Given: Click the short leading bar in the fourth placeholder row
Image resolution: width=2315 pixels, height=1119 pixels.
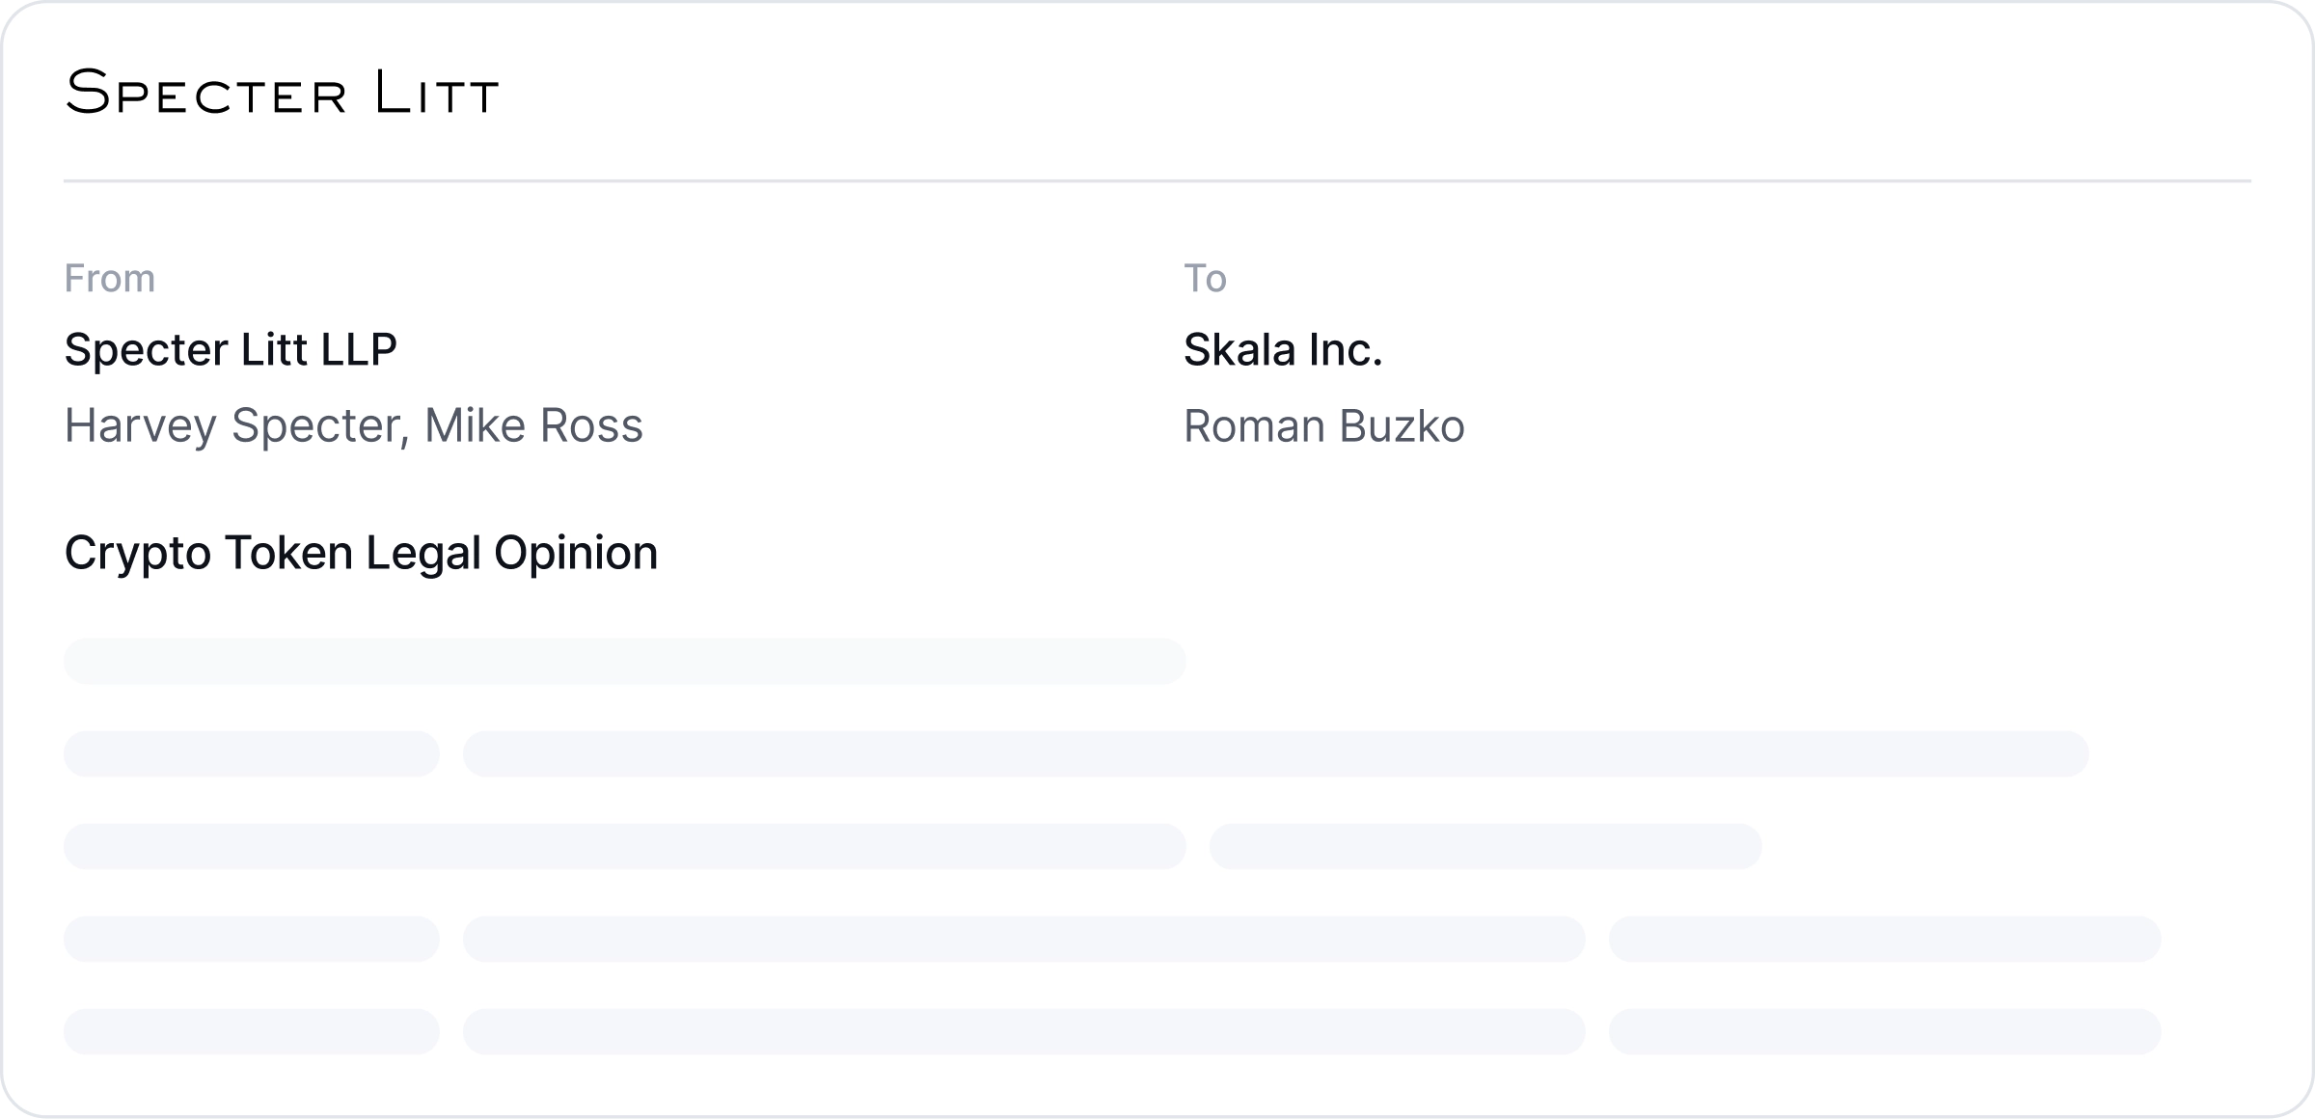Looking at the screenshot, I should tap(251, 939).
